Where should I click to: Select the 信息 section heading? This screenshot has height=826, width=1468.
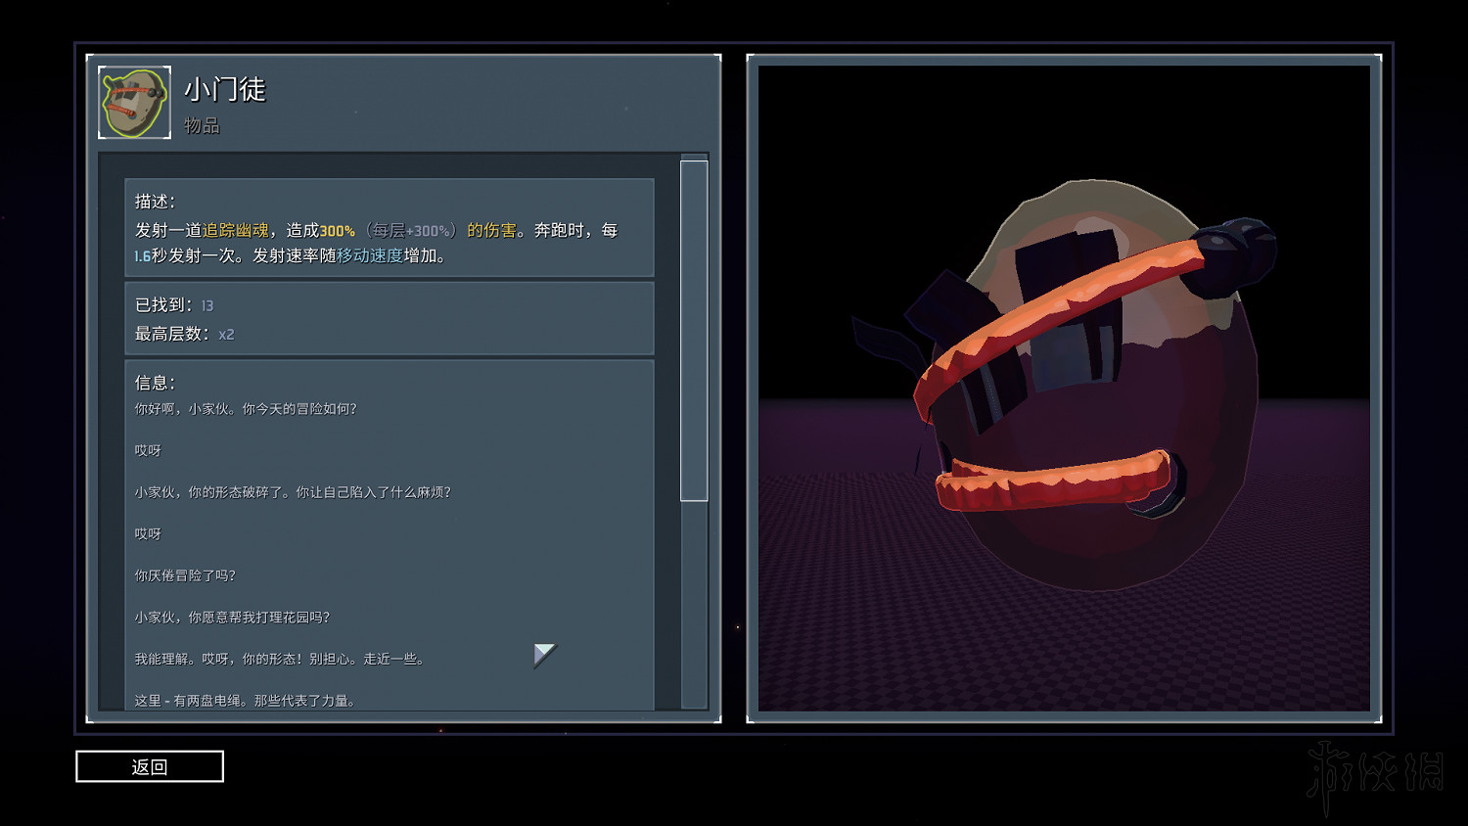click(155, 383)
